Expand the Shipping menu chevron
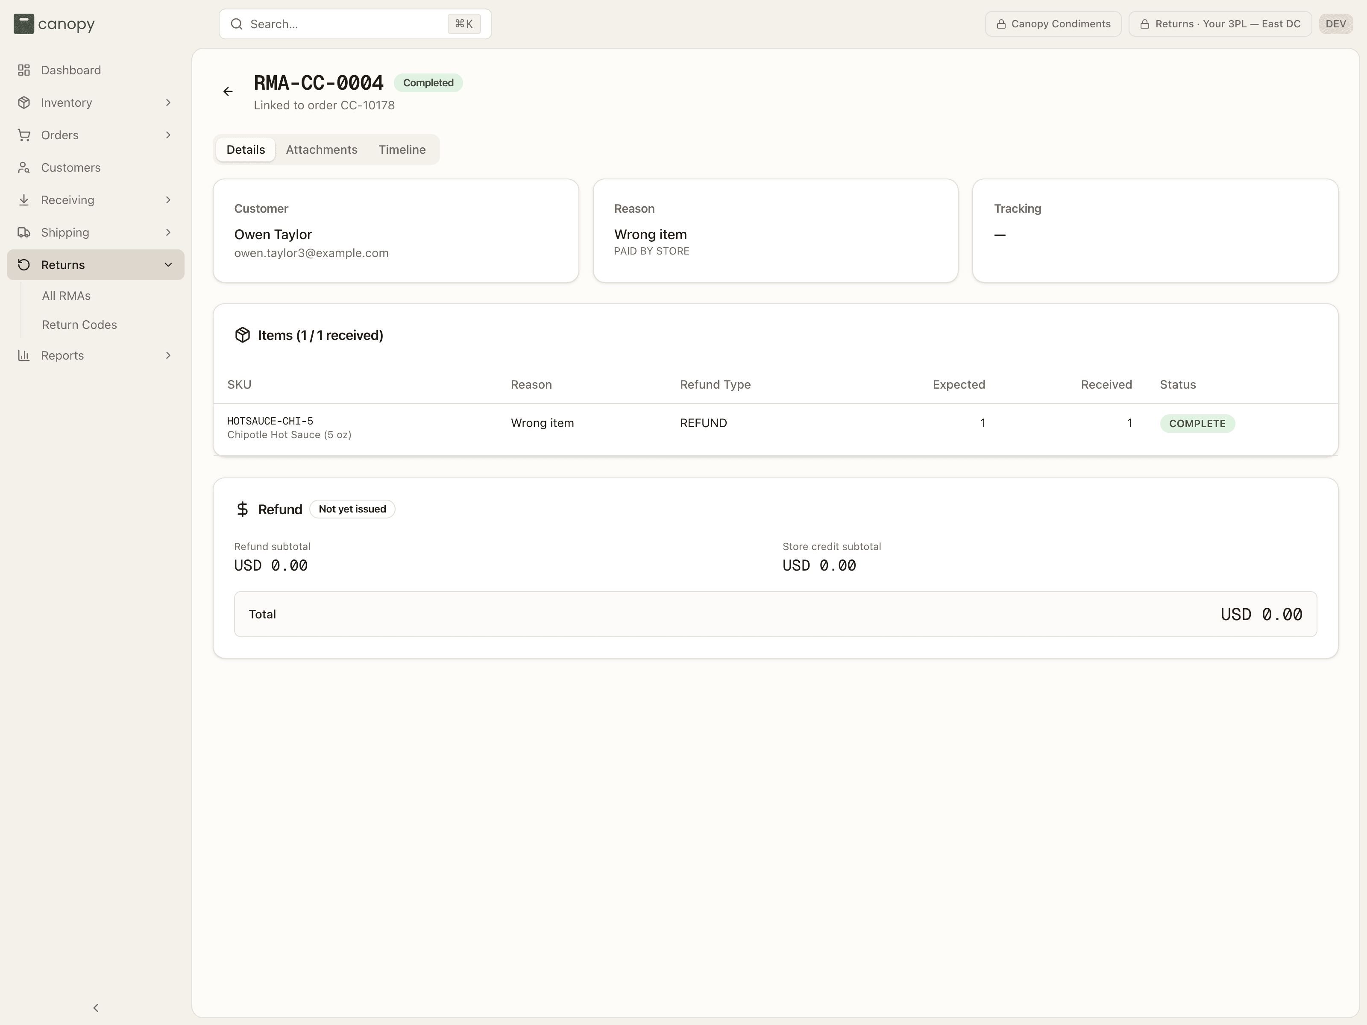This screenshot has height=1025, width=1367. [168, 232]
